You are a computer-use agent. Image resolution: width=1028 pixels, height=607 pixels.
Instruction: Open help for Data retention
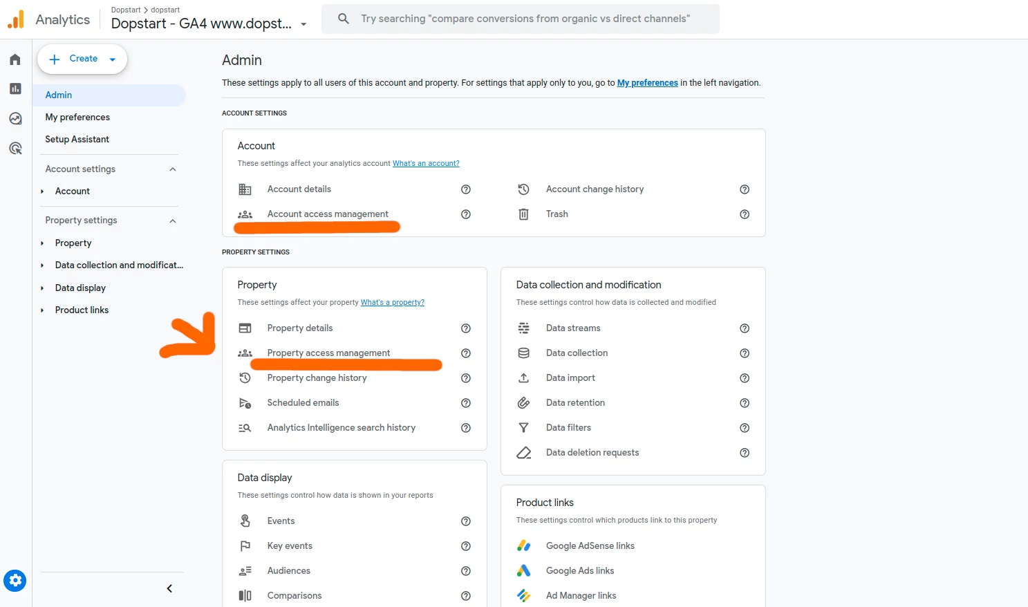pyautogui.click(x=745, y=403)
